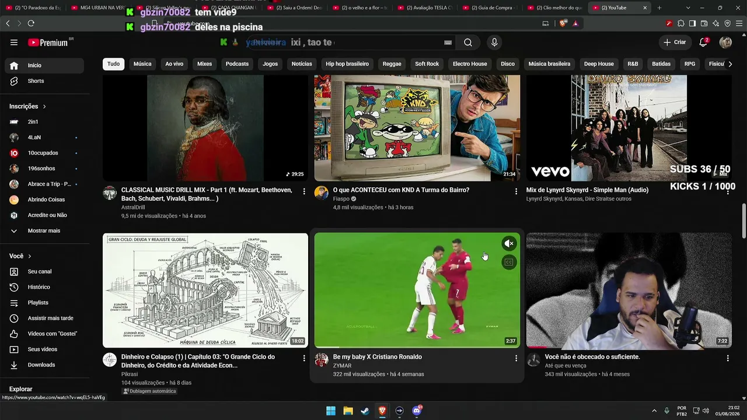Image resolution: width=747 pixels, height=420 pixels.
Task: Click the Criar button
Action: click(675, 43)
